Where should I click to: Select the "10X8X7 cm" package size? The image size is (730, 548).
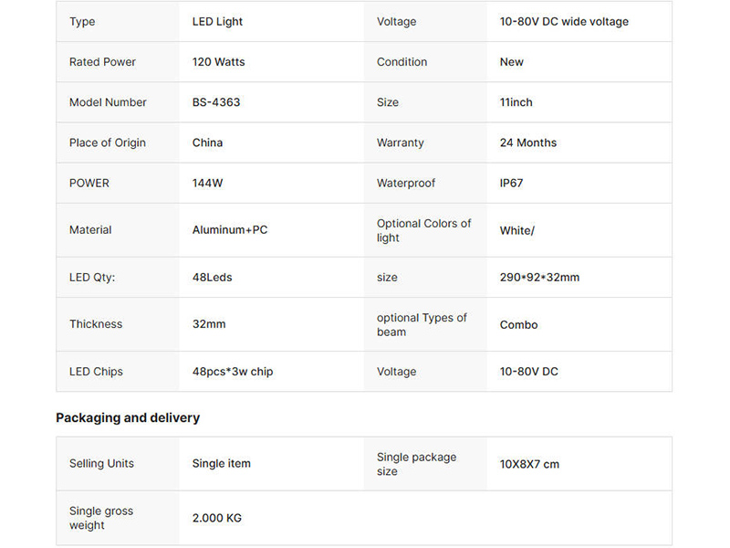tap(529, 464)
